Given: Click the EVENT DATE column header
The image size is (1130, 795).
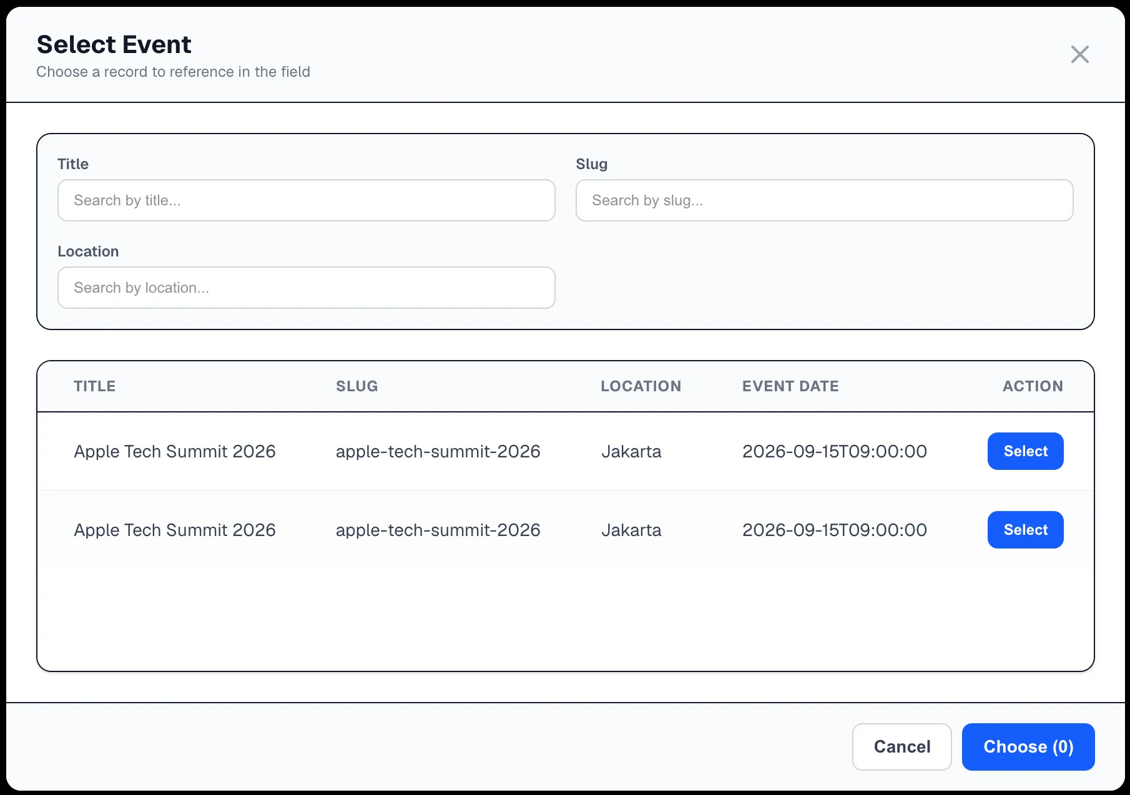Looking at the screenshot, I should (x=790, y=386).
